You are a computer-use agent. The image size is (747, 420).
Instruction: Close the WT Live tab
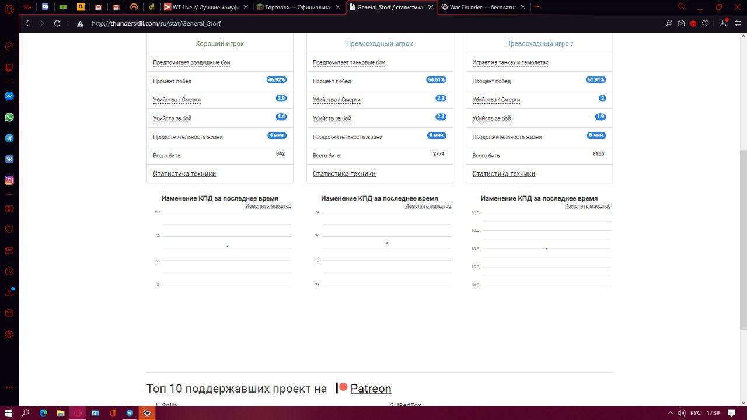click(247, 7)
